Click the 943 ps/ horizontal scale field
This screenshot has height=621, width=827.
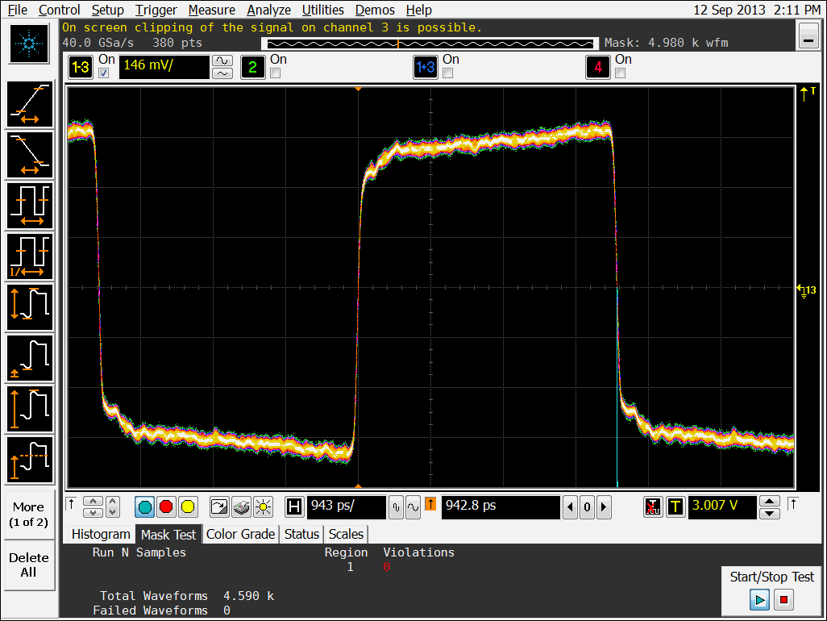[x=345, y=507]
